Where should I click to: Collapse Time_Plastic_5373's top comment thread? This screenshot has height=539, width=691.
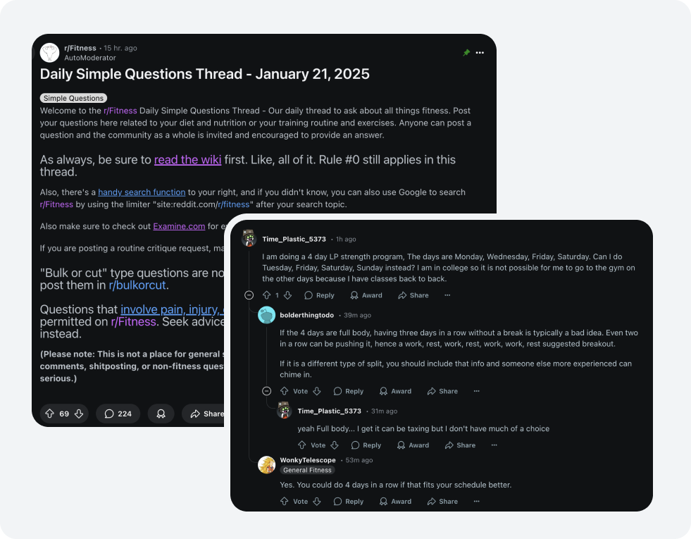tap(249, 295)
